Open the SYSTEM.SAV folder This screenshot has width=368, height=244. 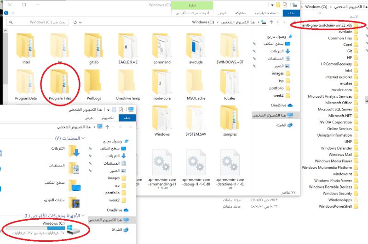196,121
